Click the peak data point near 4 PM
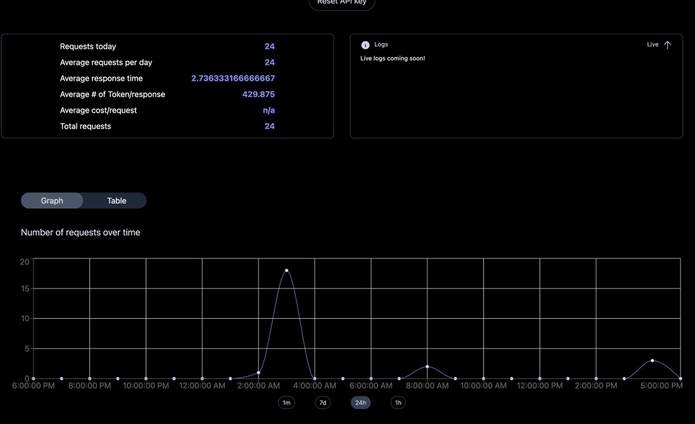Viewport: 695px width, 424px height. pos(652,360)
